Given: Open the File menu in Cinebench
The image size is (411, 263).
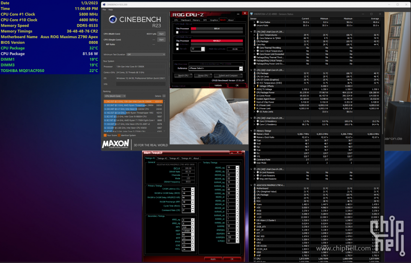Looking at the screenshot, I should (x=104, y=10).
